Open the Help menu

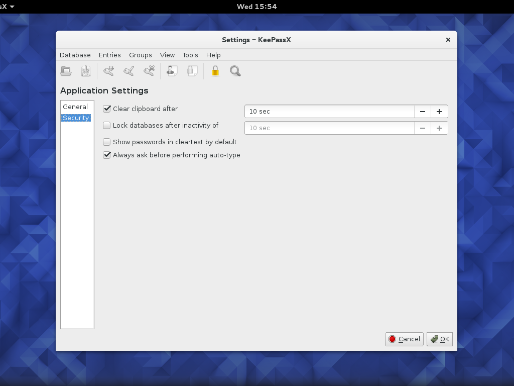pyautogui.click(x=213, y=55)
